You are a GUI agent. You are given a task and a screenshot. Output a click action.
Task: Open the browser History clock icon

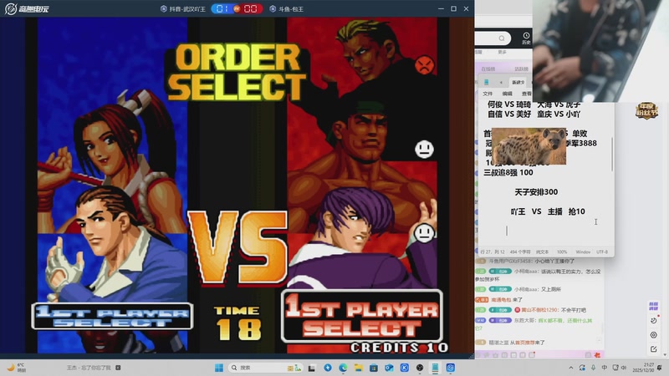[x=526, y=38]
